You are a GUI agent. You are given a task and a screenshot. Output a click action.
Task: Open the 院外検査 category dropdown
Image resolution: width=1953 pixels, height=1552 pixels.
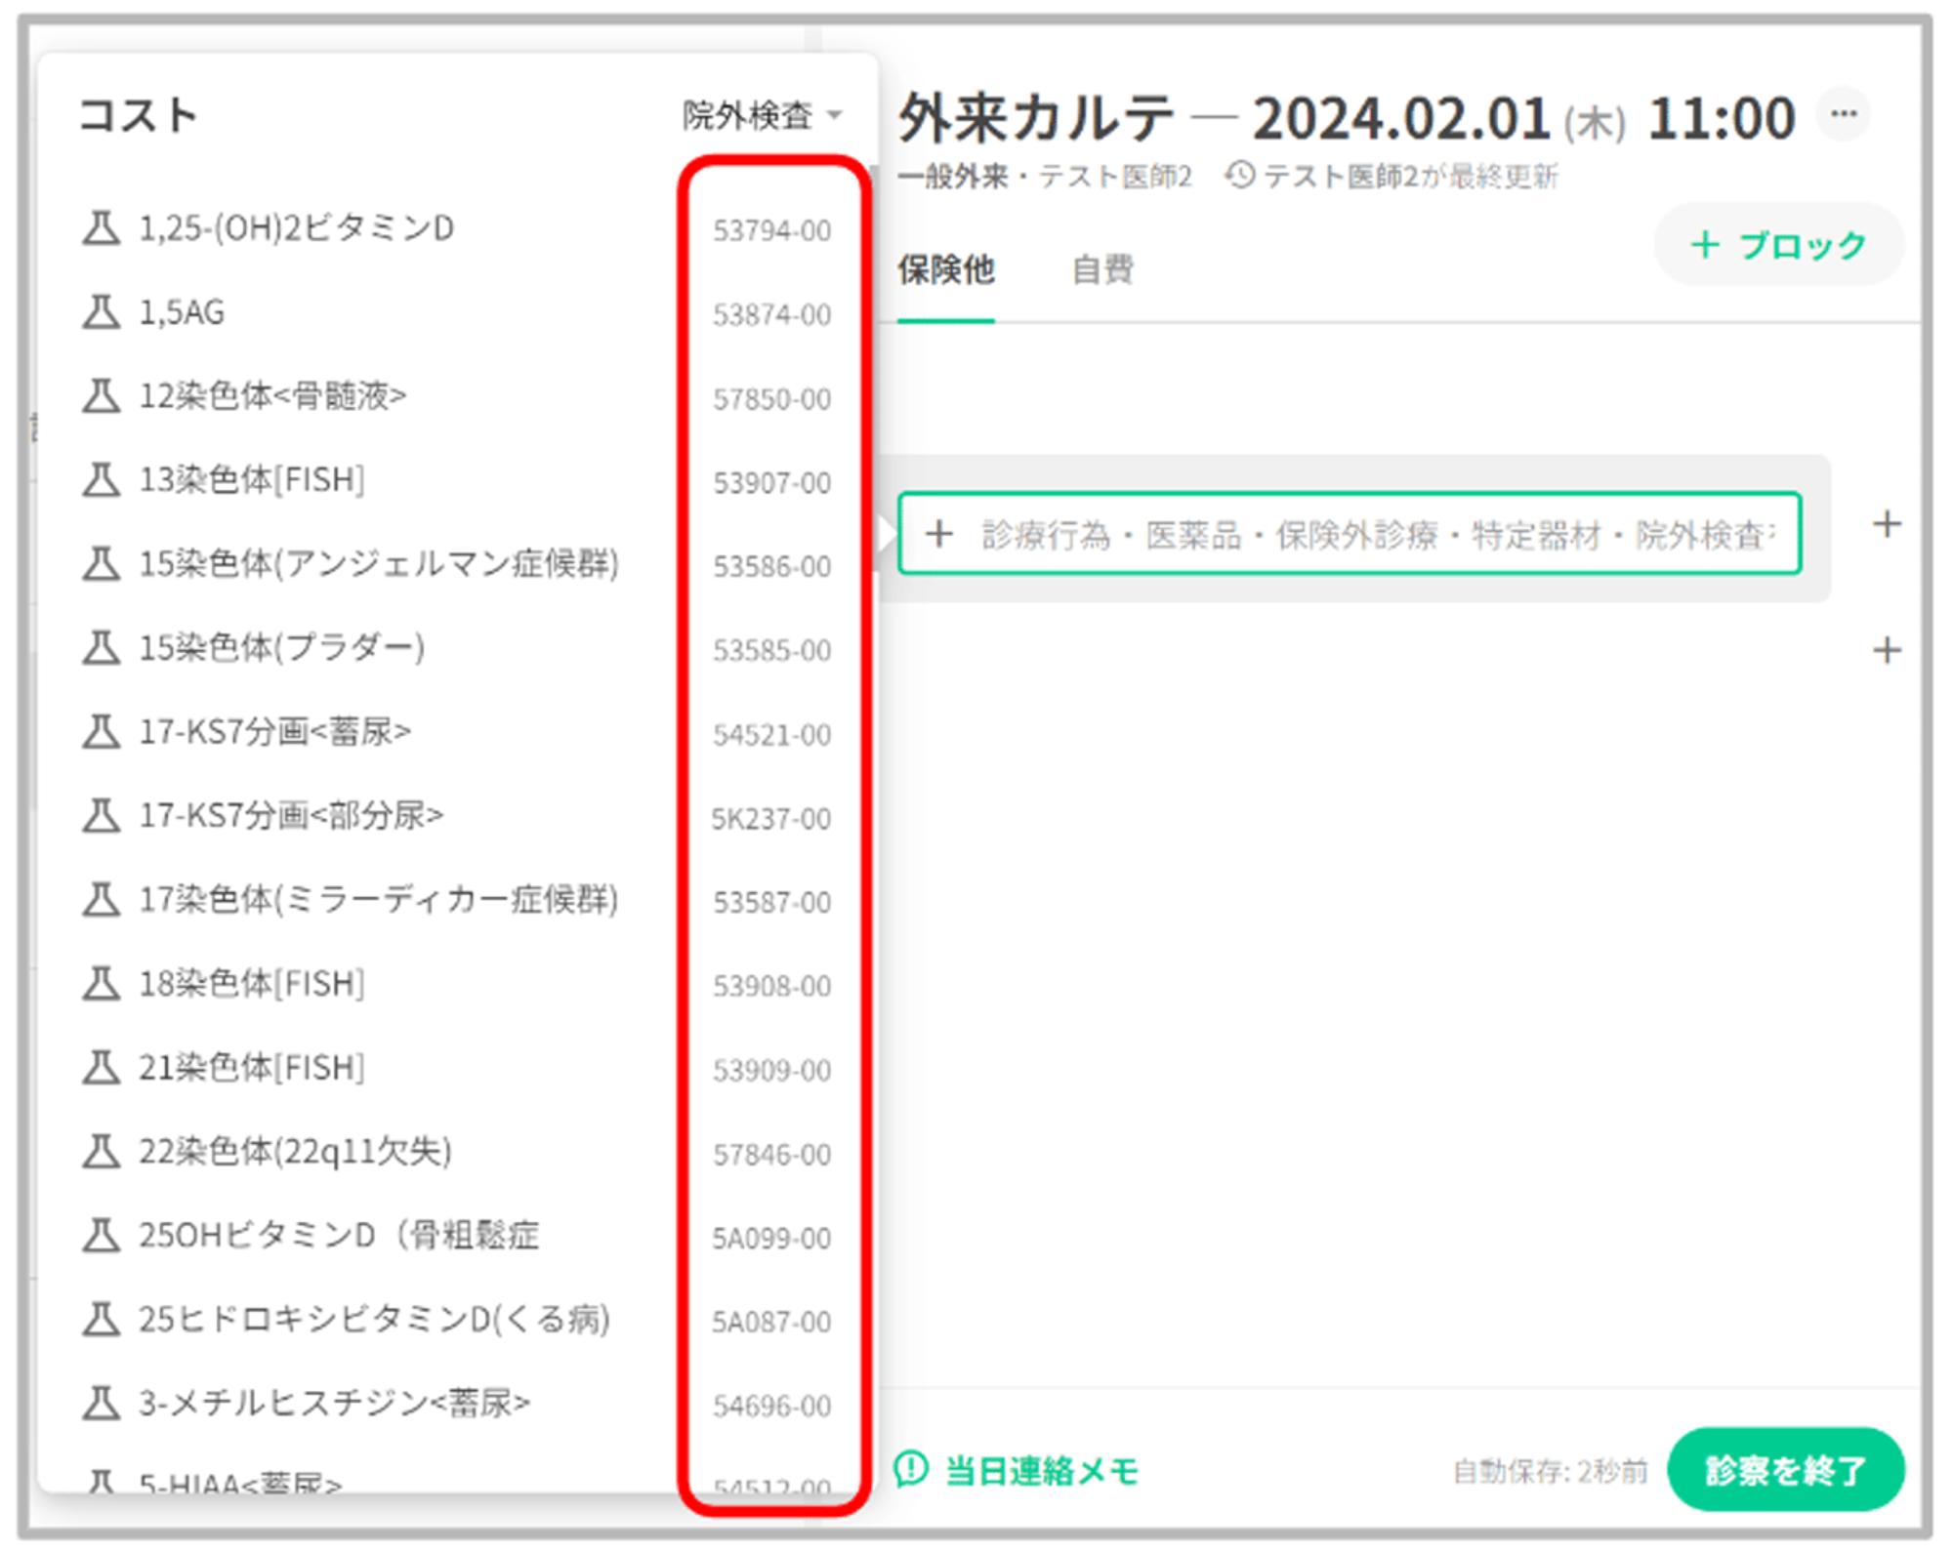(762, 116)
